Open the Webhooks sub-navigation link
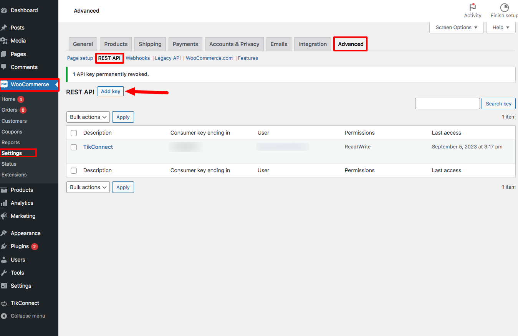The image size is (518, 336). pos(138,58)
